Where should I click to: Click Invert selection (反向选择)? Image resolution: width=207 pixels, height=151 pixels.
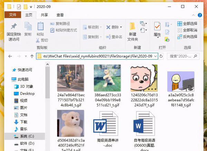187,37
